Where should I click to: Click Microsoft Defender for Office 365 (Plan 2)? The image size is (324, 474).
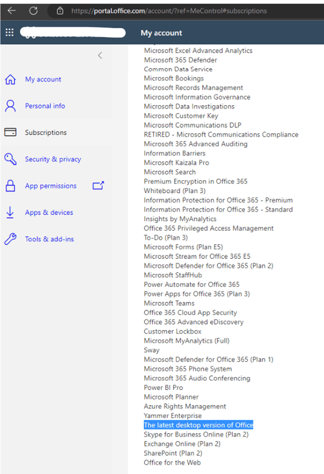[209, 266]
